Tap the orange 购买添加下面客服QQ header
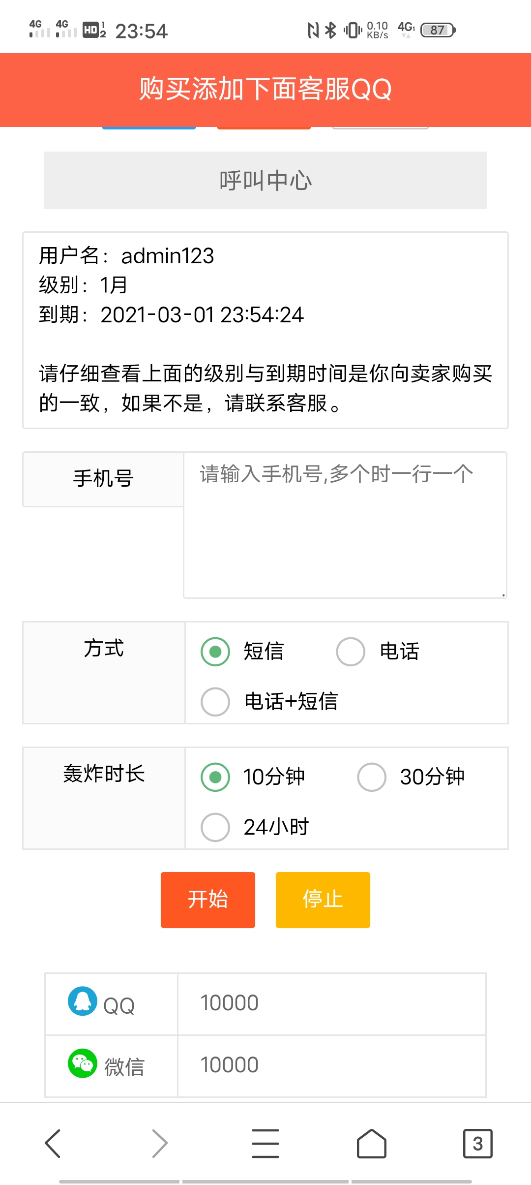Screen dimensions: 531x1185 pos(265,90)
